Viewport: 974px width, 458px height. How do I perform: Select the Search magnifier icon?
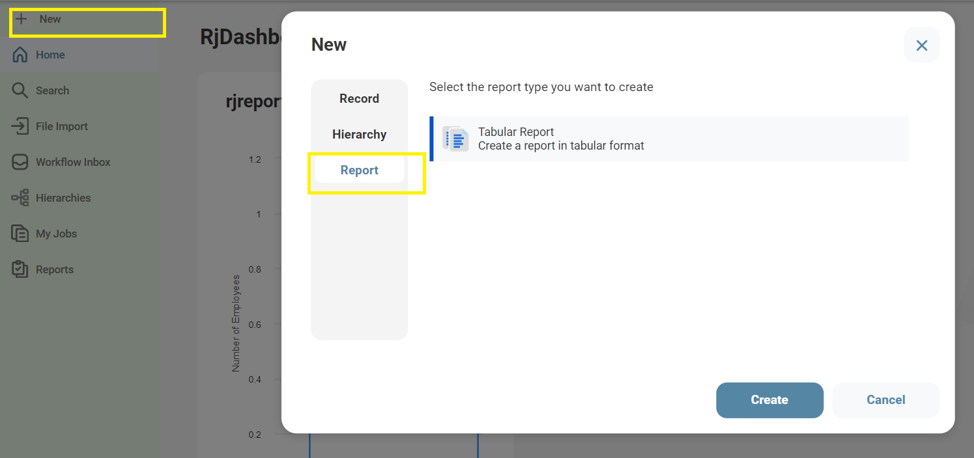click(x=20, y=90)
